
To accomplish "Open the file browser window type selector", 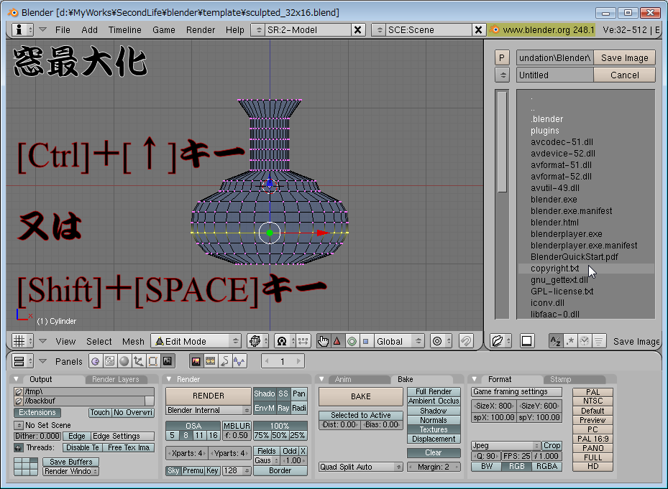I will (500, 341).
